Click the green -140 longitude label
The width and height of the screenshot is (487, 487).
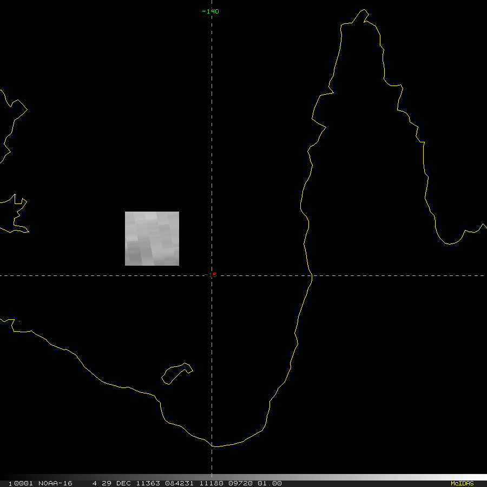pyautogui.click(x=210, y=11)
